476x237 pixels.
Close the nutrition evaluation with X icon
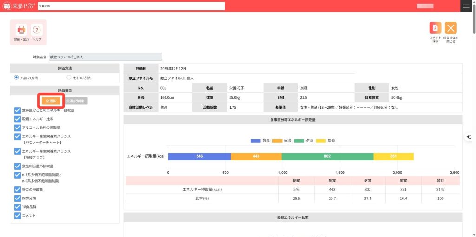(x=450, y=28)
